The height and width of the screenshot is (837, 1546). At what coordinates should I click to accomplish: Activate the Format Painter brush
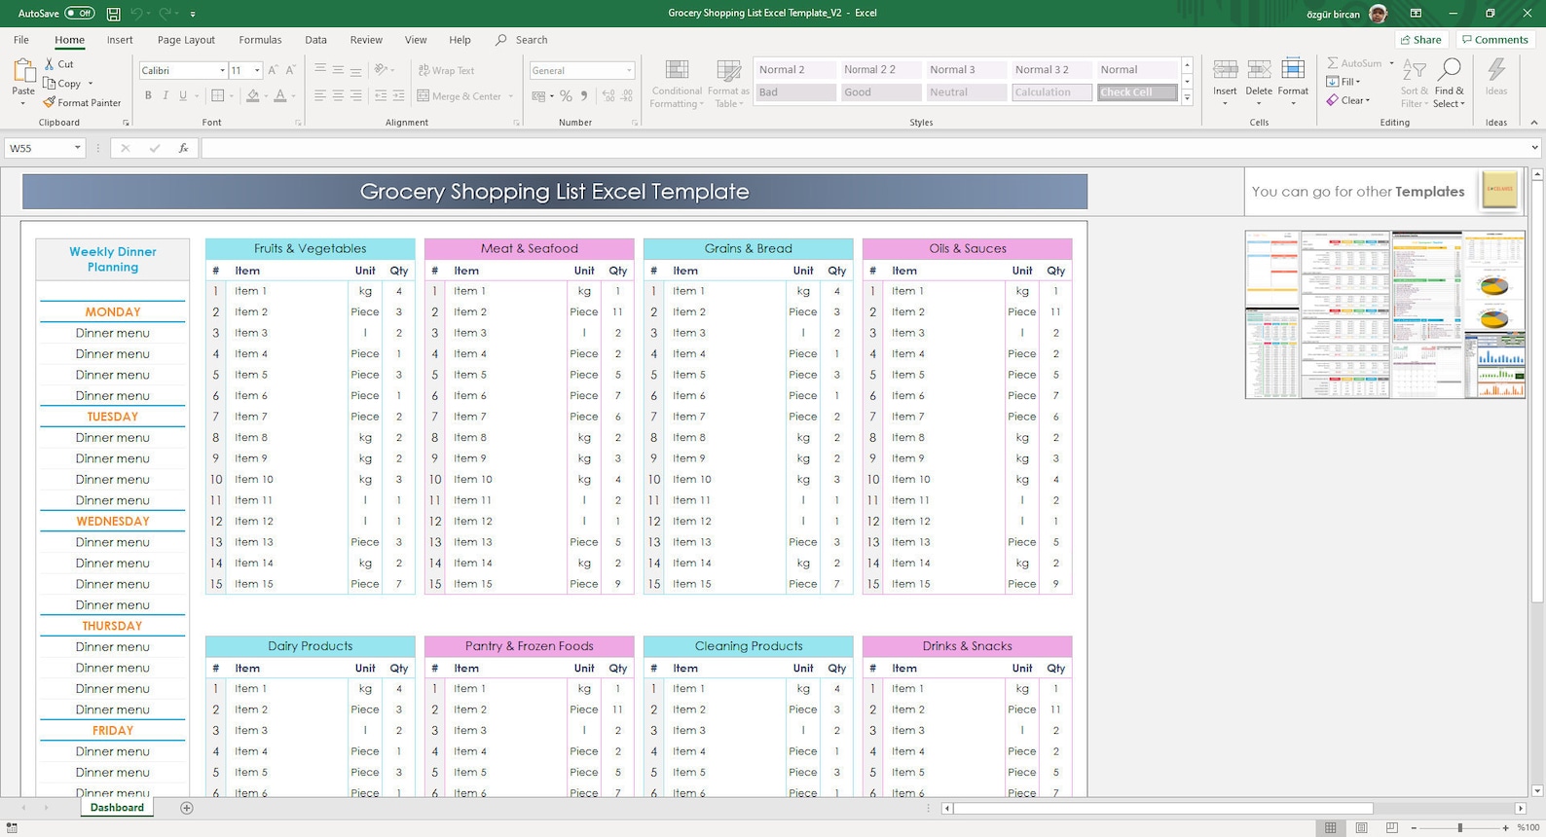point(49,102)
